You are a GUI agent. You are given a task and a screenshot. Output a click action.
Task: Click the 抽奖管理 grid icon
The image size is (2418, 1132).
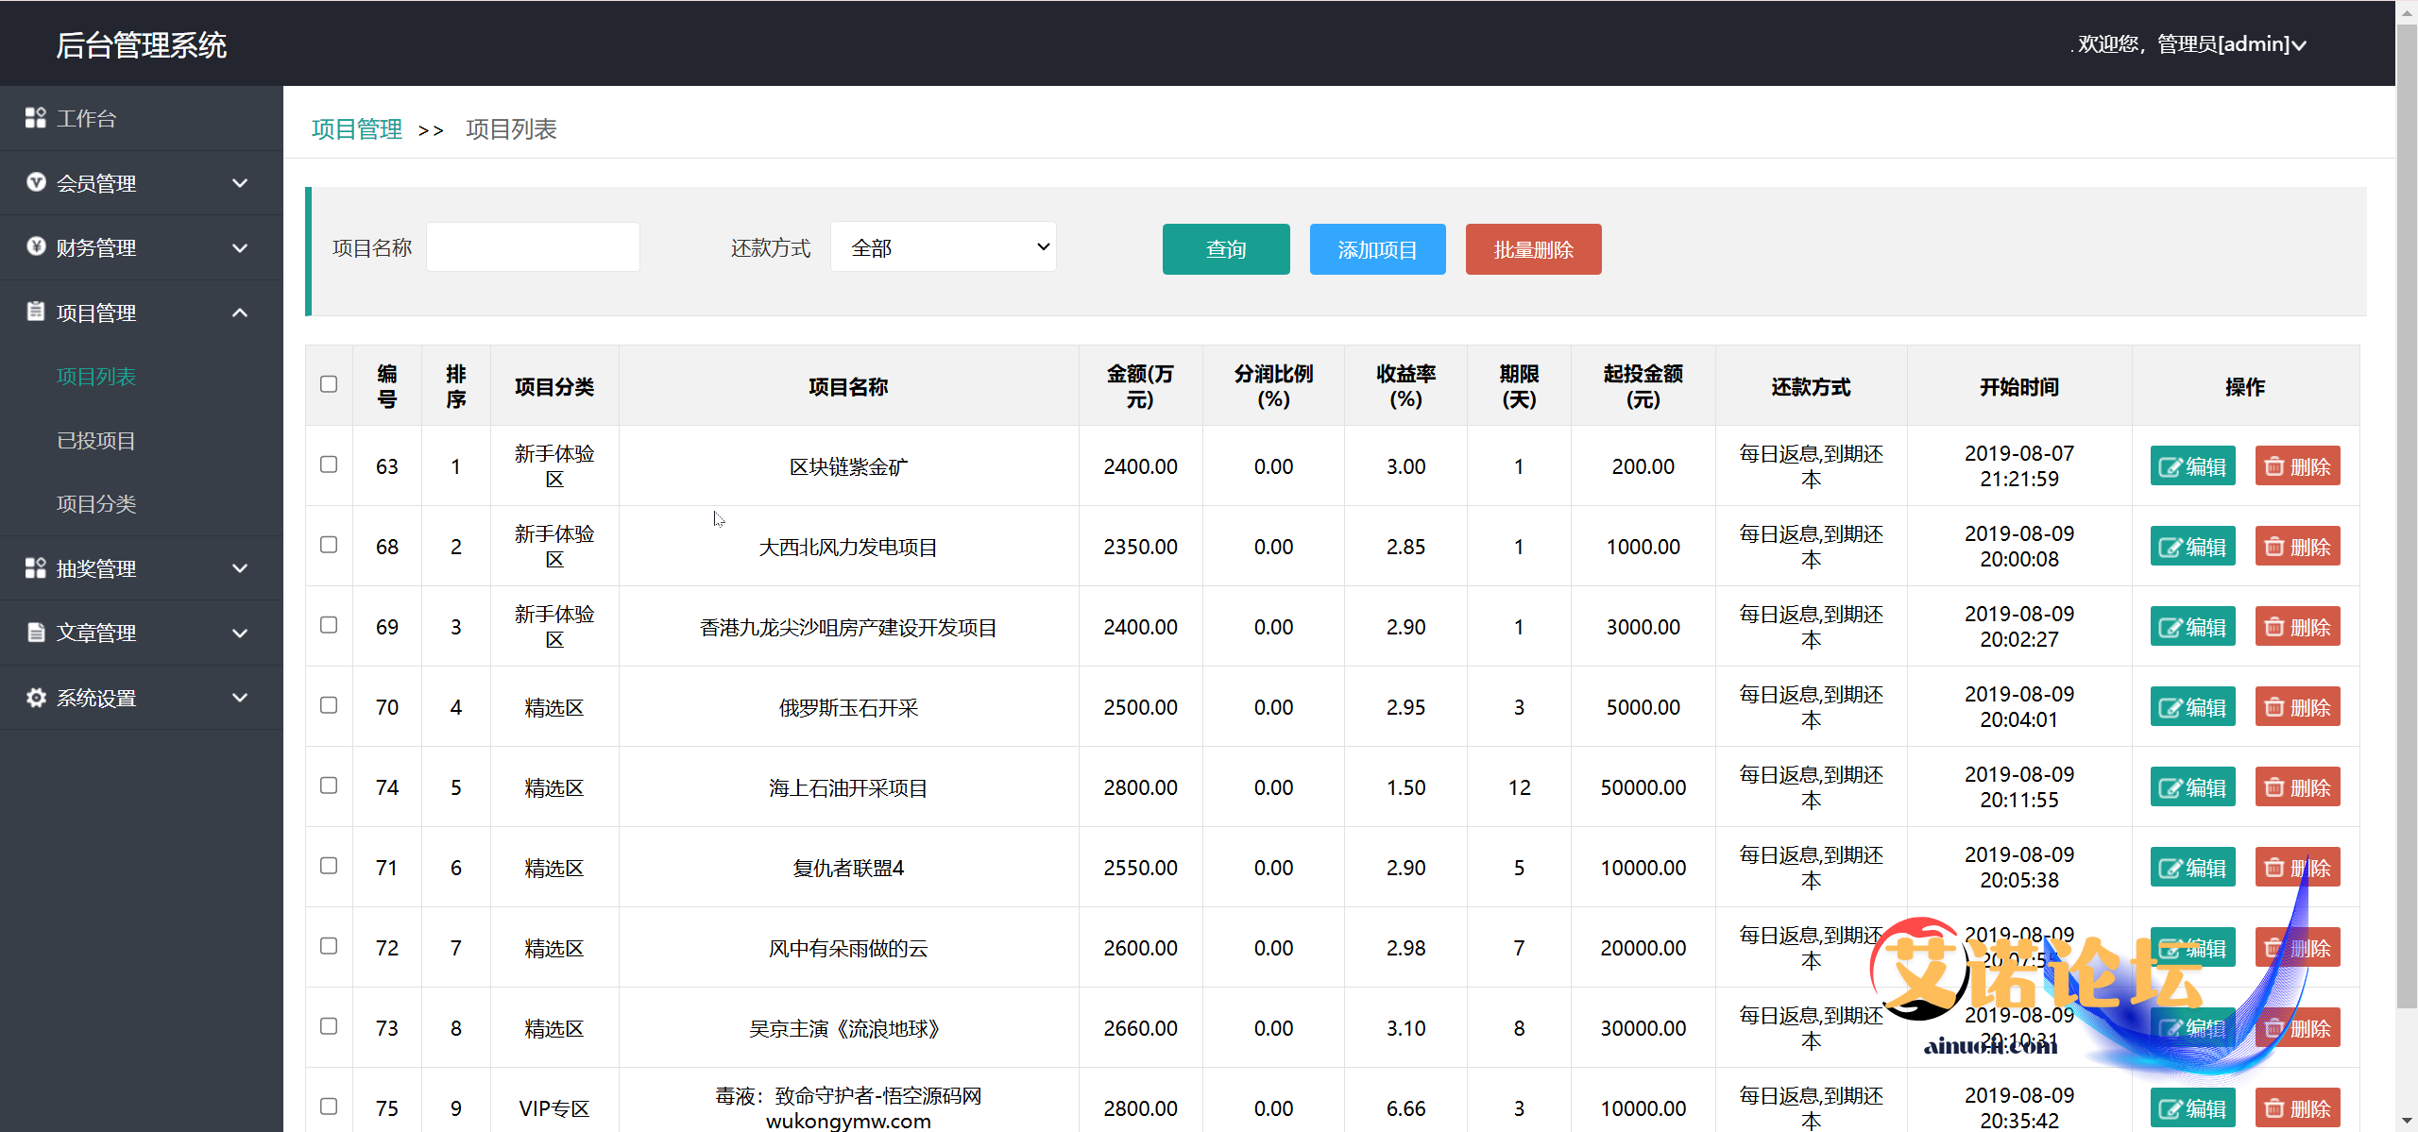click(36, 567)
